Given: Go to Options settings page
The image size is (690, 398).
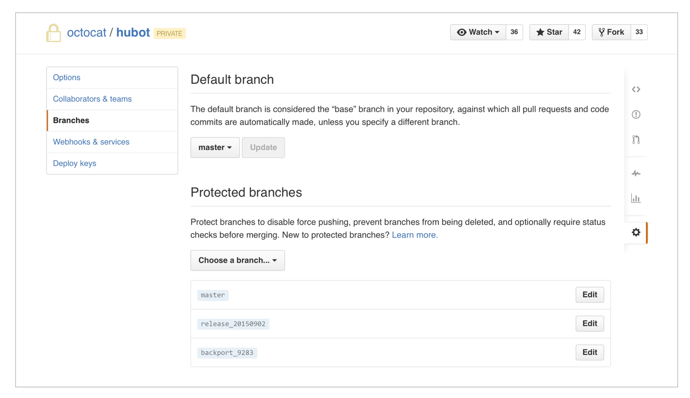Looking at the screenshot, I should pos(112,78).
